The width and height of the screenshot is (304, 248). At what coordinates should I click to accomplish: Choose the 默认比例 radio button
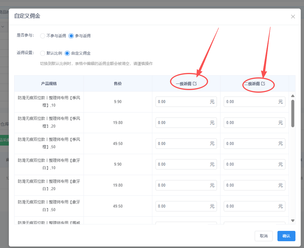click(43, 53)
